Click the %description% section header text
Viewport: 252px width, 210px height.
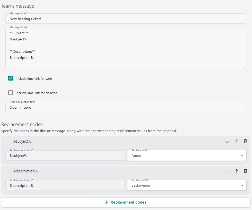pos(25,171)
